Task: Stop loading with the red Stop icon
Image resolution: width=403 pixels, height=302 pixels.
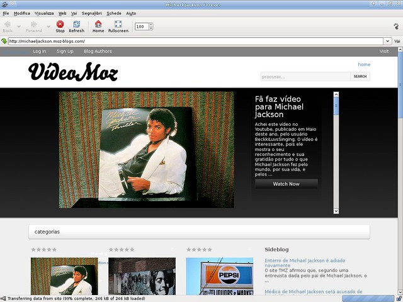Action: [60, 24]
